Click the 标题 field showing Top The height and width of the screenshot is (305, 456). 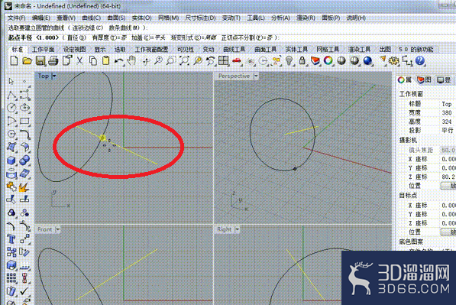[x=448, y=104]
